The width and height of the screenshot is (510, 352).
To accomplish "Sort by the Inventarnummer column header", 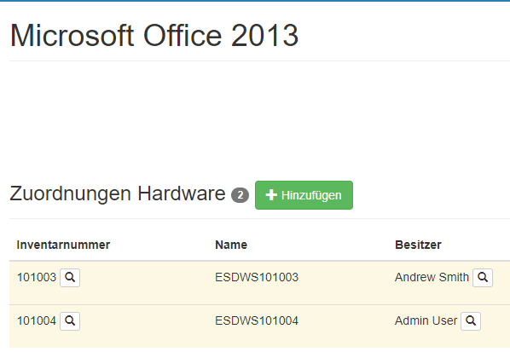I will point(63,245).
